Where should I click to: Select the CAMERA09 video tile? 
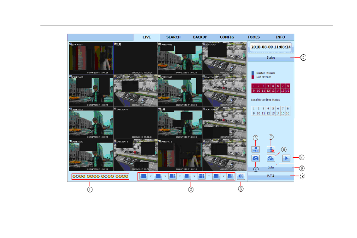pyautogui.click(x=91, y=123)
